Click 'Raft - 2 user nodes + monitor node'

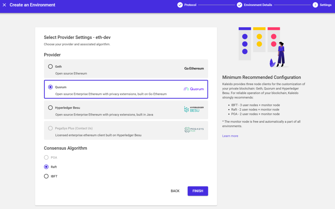pyautogui.click(x=255, y=109)
